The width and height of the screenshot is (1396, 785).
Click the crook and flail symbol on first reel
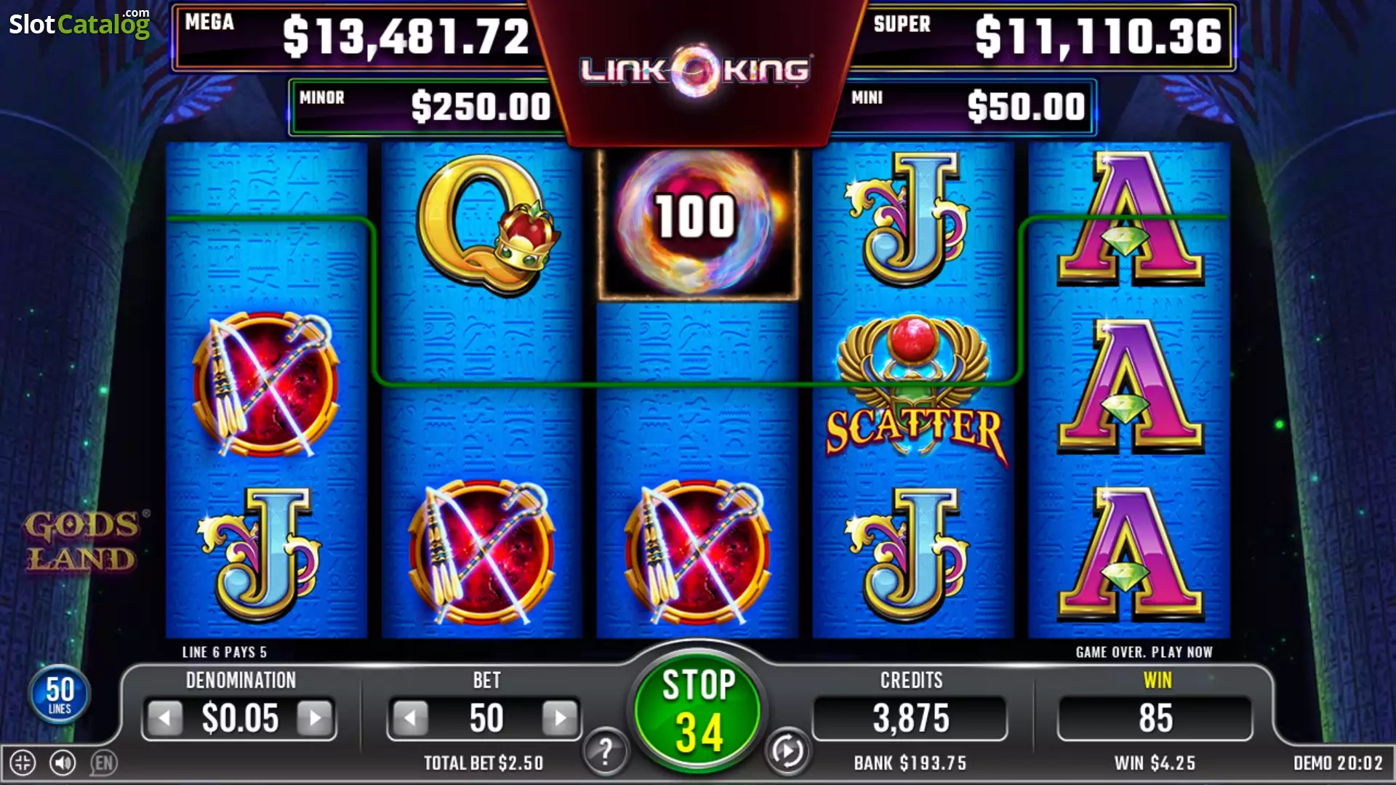266,385
